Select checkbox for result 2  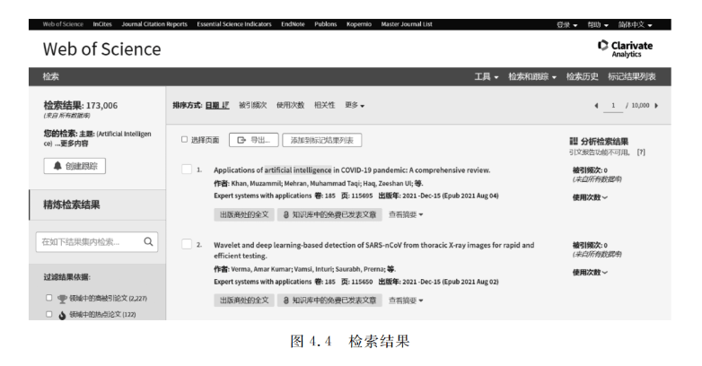tap(187, 244)
